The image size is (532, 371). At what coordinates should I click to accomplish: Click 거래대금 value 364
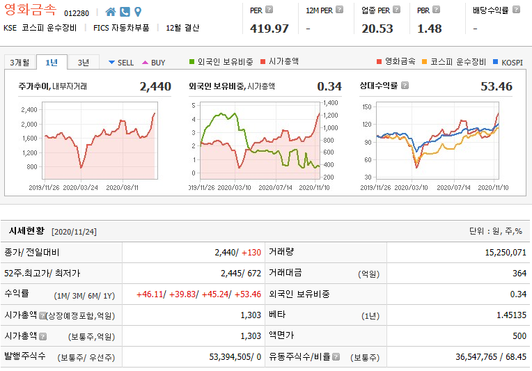click(519, 274)
